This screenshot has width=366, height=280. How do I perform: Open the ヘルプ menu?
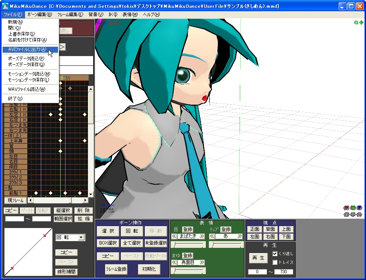(152, 15)
